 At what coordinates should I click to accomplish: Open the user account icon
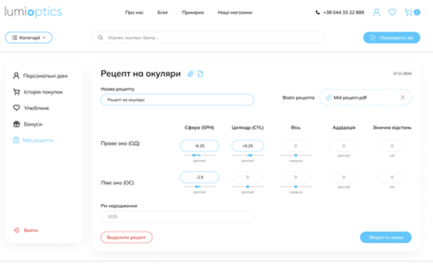point(376,12)
